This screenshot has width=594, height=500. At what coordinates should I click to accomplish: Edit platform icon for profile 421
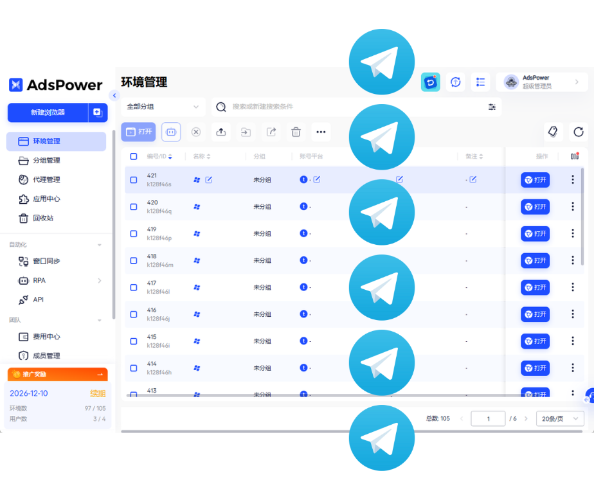click(x=317, y=179)
